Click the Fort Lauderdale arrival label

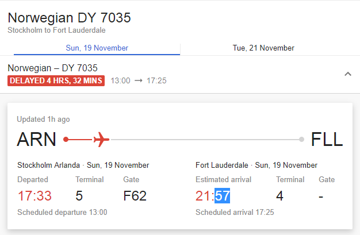click(x=222, y=165)
